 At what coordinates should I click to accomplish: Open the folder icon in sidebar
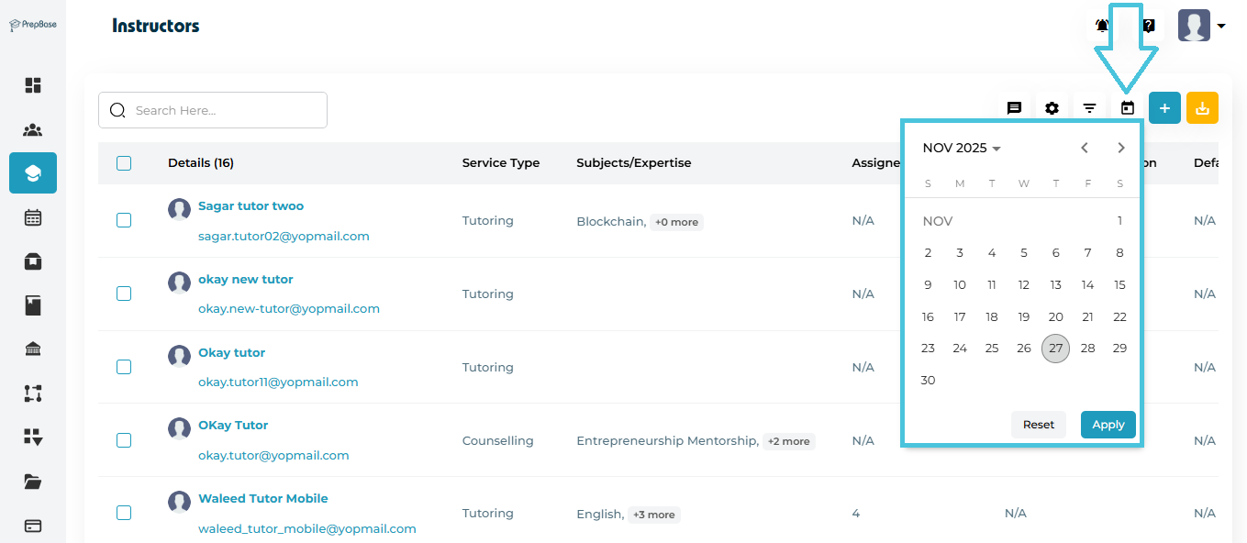[x=33, y=482]
